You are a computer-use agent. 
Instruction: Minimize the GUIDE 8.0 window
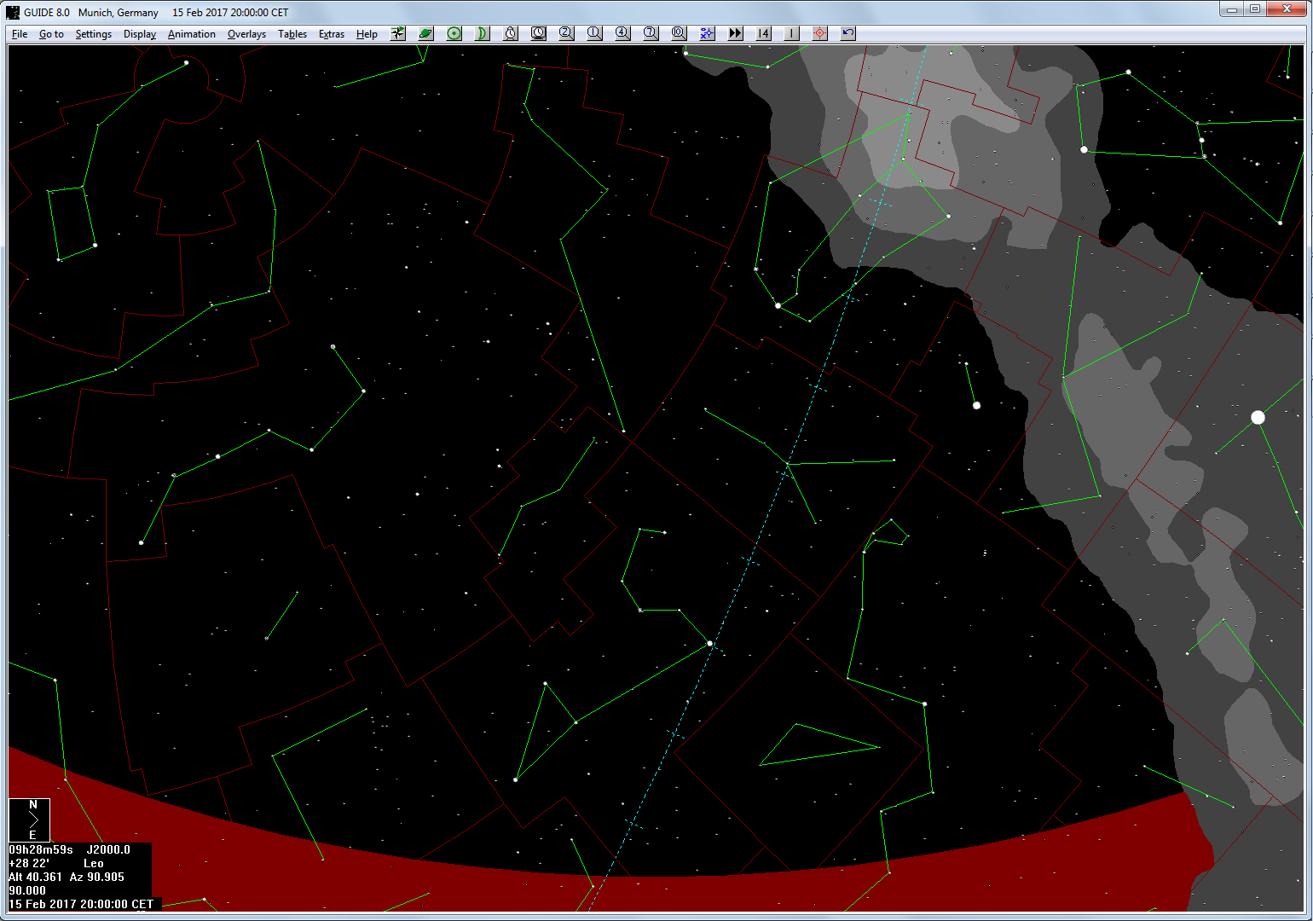(x=1231, y=9)
